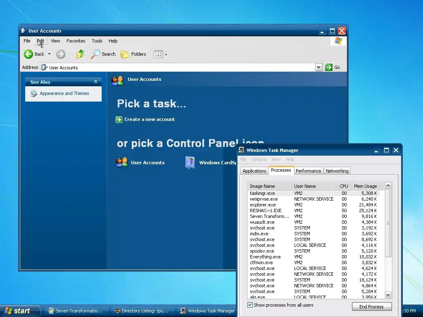
Task: Open Task Manager File menu
Action: [x=243, y=159]
